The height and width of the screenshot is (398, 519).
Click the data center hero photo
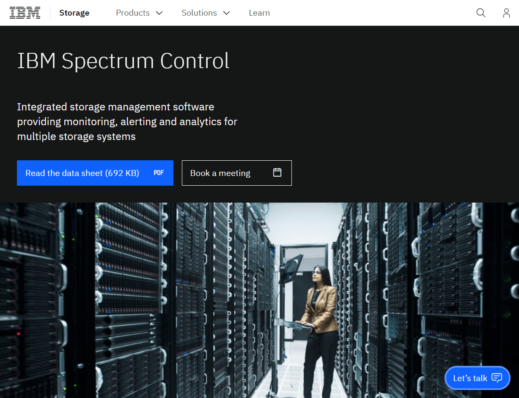[259, 300]
